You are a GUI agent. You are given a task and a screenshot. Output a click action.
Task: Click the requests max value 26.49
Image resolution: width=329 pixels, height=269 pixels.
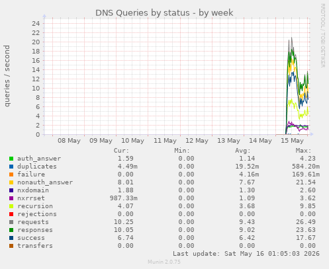tap(306, 222)
